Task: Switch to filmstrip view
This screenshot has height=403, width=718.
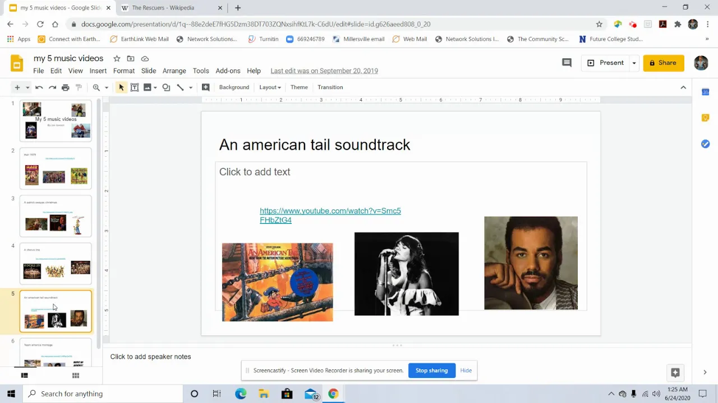Action: (x=24, y=376)
